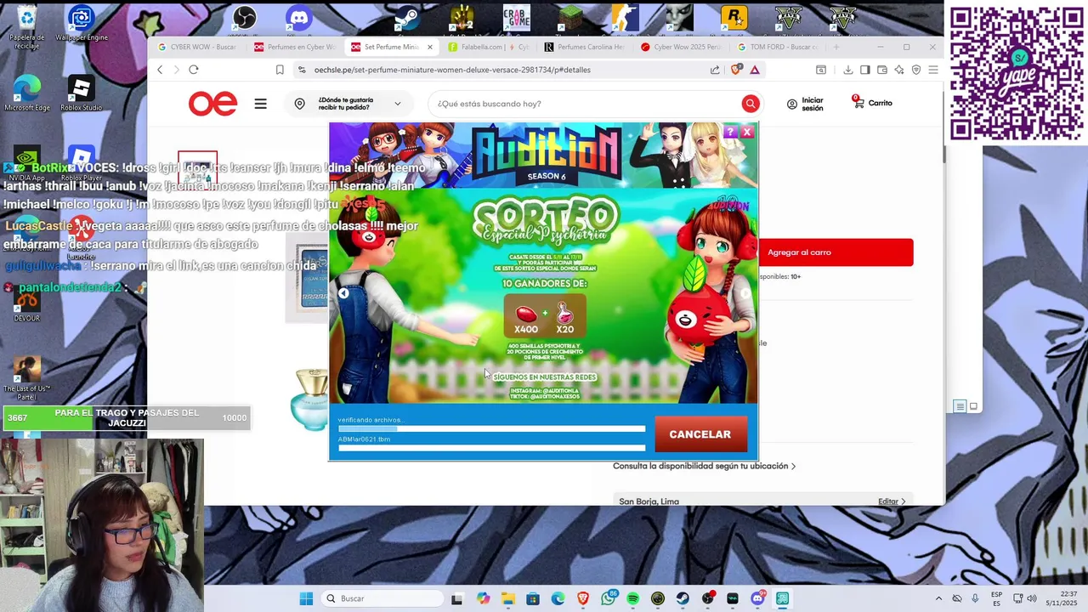Open File Explorer from the taskbar
This screenshot has height=612, width=1088.
click(x=507, y=598)
